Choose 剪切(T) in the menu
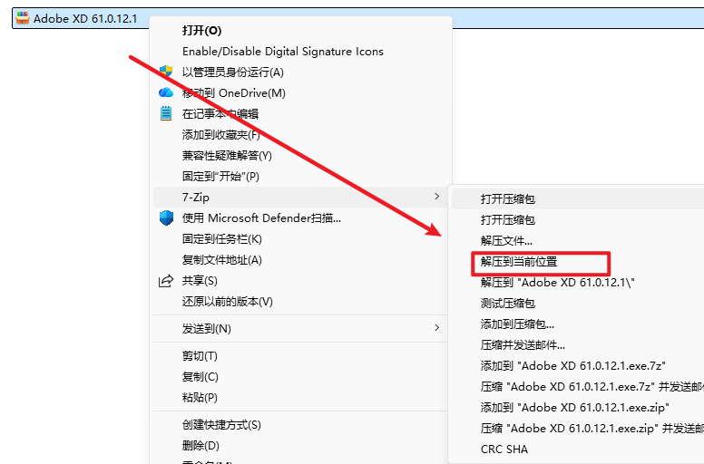 pyautogui.click(x=200, y=356)
